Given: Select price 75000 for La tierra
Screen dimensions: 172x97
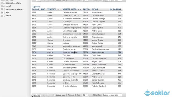Looking at the screenshot, I should [85, 43].
